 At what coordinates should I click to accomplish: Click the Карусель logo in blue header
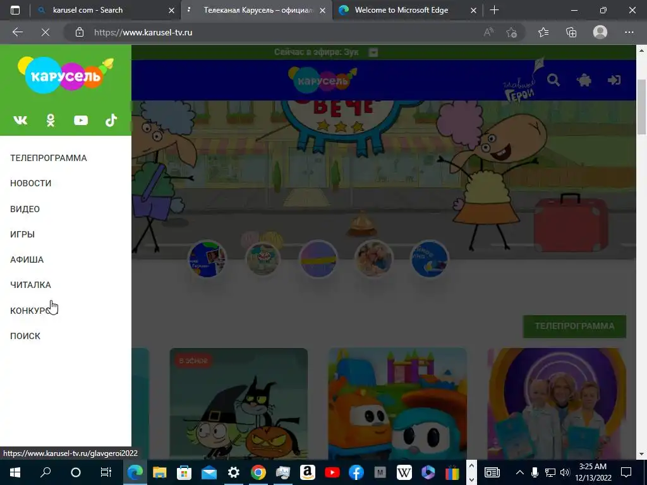[323, 80]
